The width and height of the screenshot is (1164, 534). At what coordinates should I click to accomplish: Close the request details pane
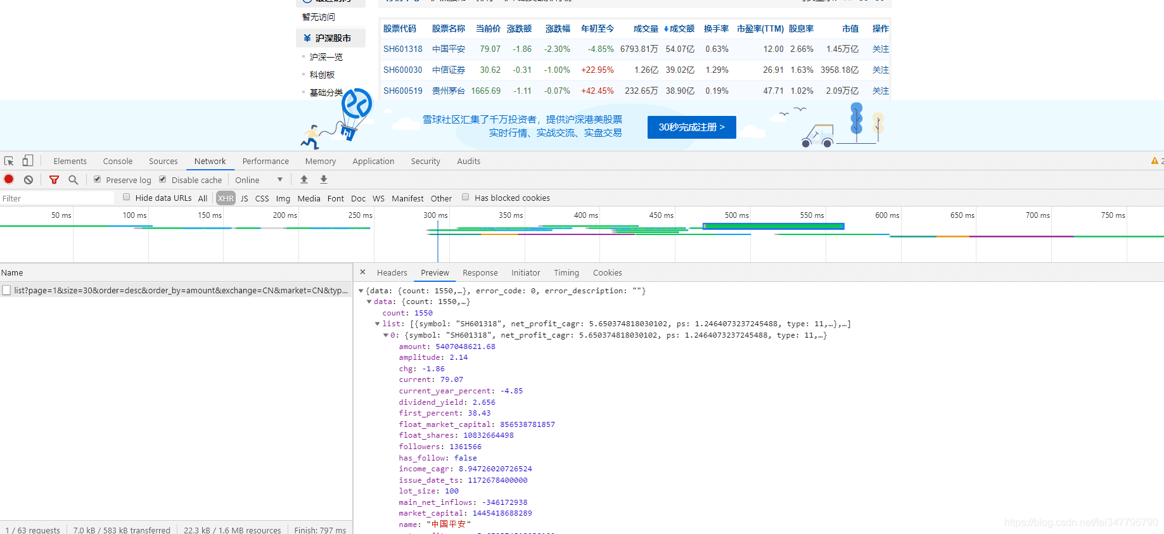point(362,272)
